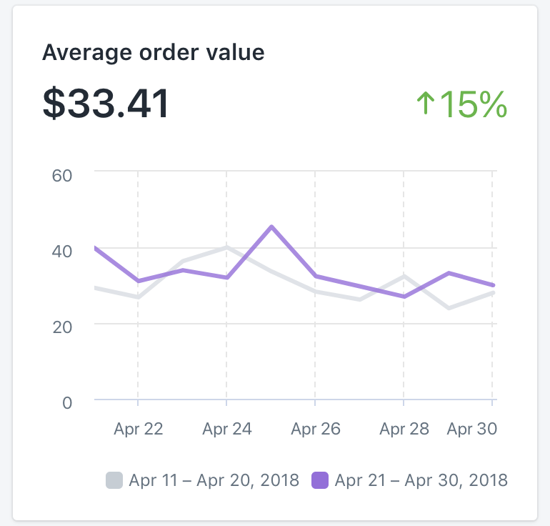Click the 15% change indicator text
This screenshot has width=550, height=526.
[473, 104]
